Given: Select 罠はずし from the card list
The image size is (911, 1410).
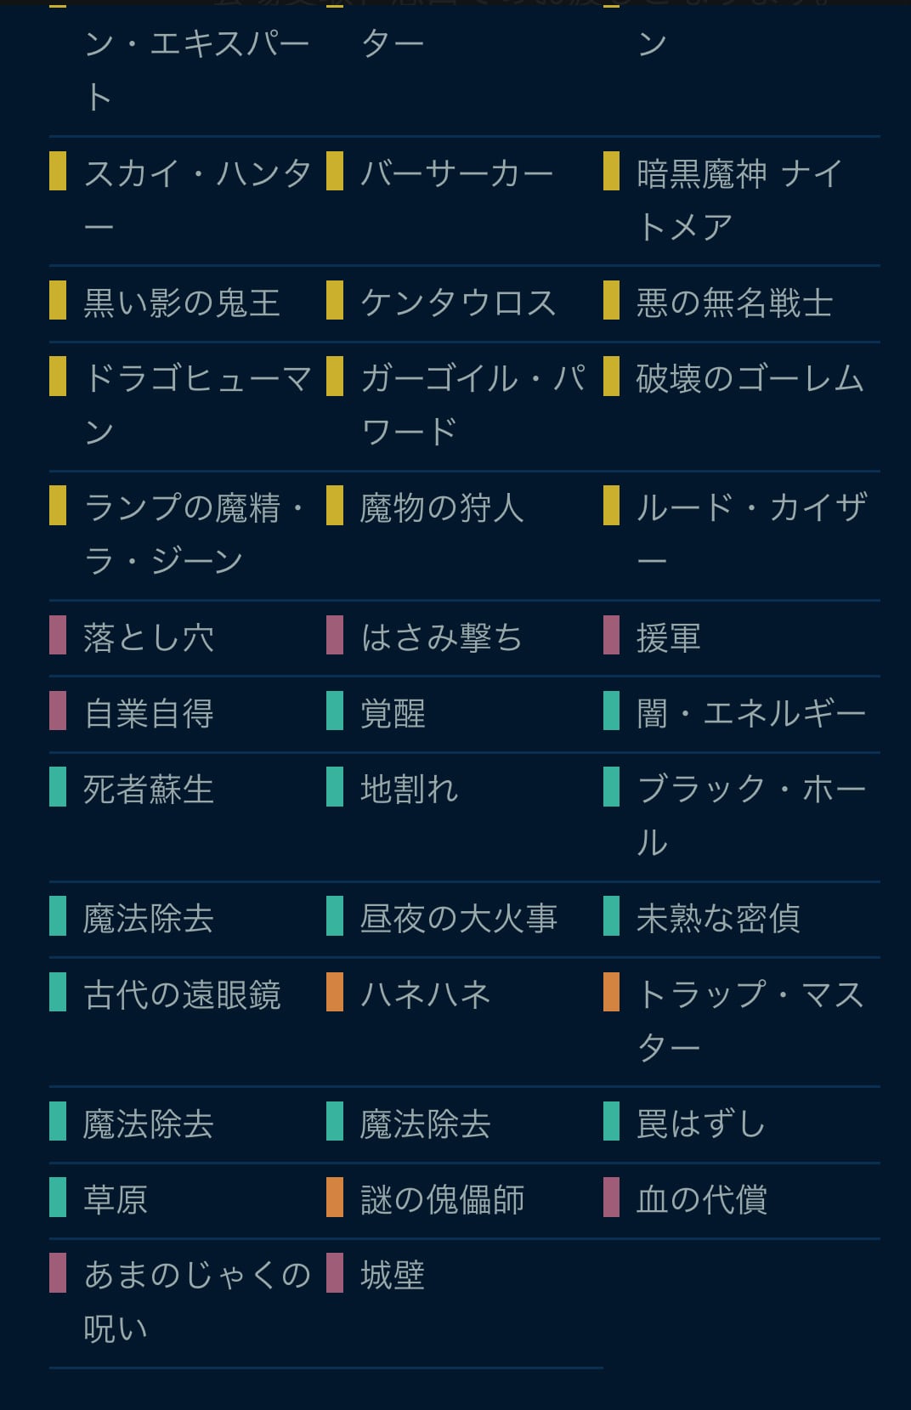Looking at the screenshot, I should point(701,1124).
